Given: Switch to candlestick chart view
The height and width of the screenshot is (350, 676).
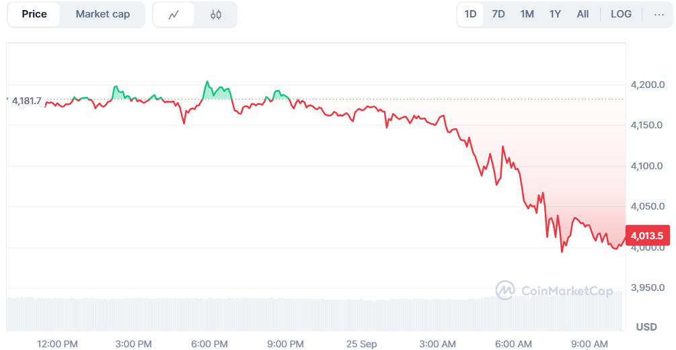Looking at the screenshot, I should (215, 14).
